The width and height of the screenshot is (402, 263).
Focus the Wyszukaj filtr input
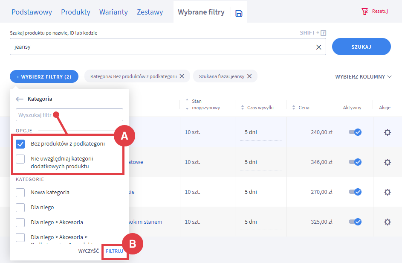coord(69,115)
